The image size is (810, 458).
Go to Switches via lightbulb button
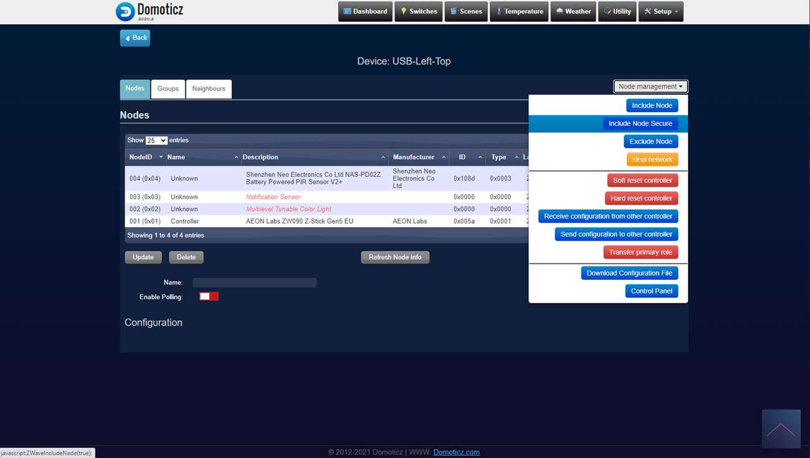tap(419, 11)
